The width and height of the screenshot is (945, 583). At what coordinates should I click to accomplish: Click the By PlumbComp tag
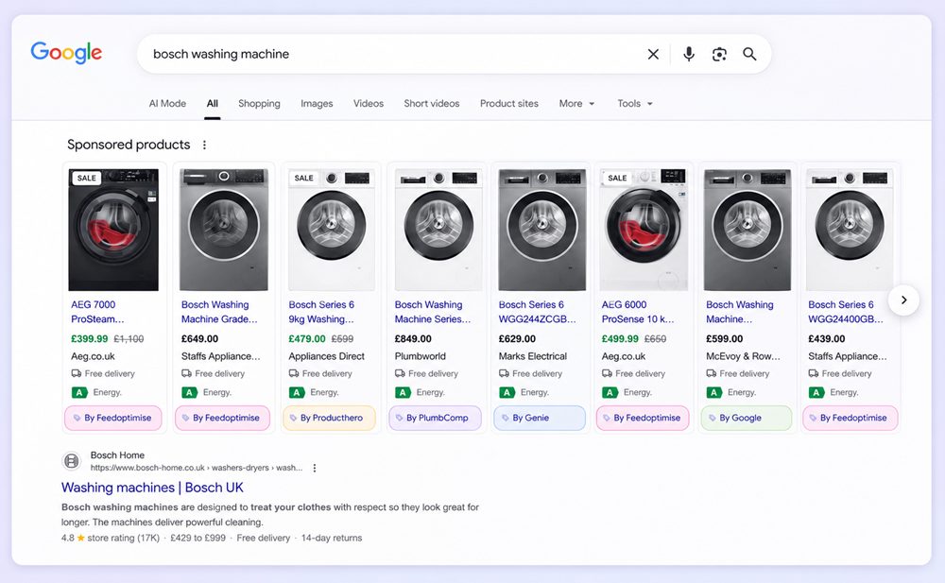tap(435, 418)
